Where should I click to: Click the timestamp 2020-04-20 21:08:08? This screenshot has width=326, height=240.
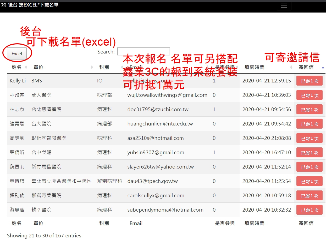click(x=267, y=138)
